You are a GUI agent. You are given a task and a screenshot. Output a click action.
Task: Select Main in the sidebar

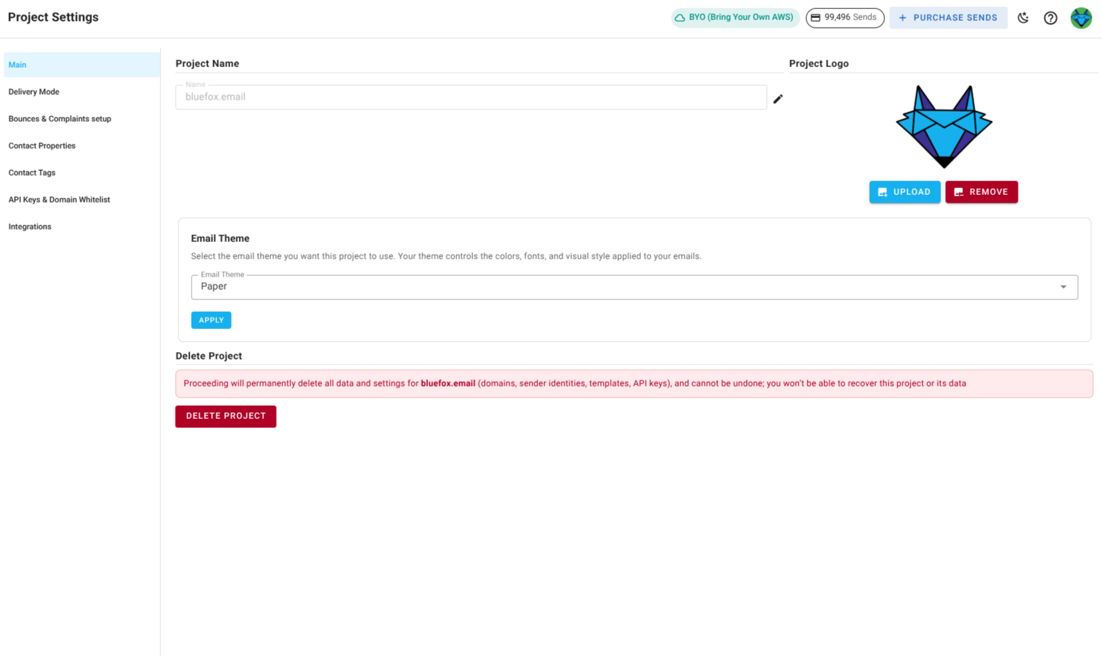tap(82, 65)
